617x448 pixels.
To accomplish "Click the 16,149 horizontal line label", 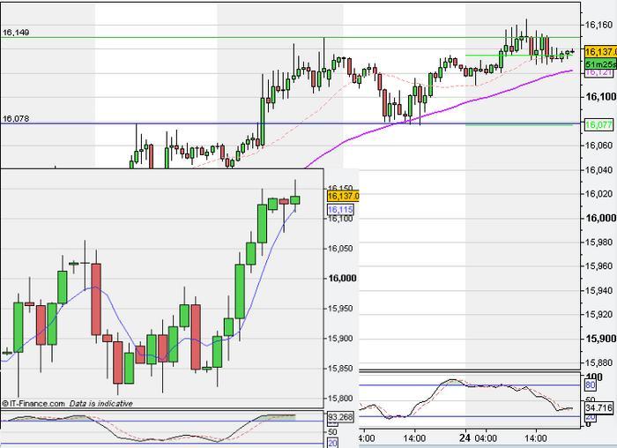I will tap(16, 33).
